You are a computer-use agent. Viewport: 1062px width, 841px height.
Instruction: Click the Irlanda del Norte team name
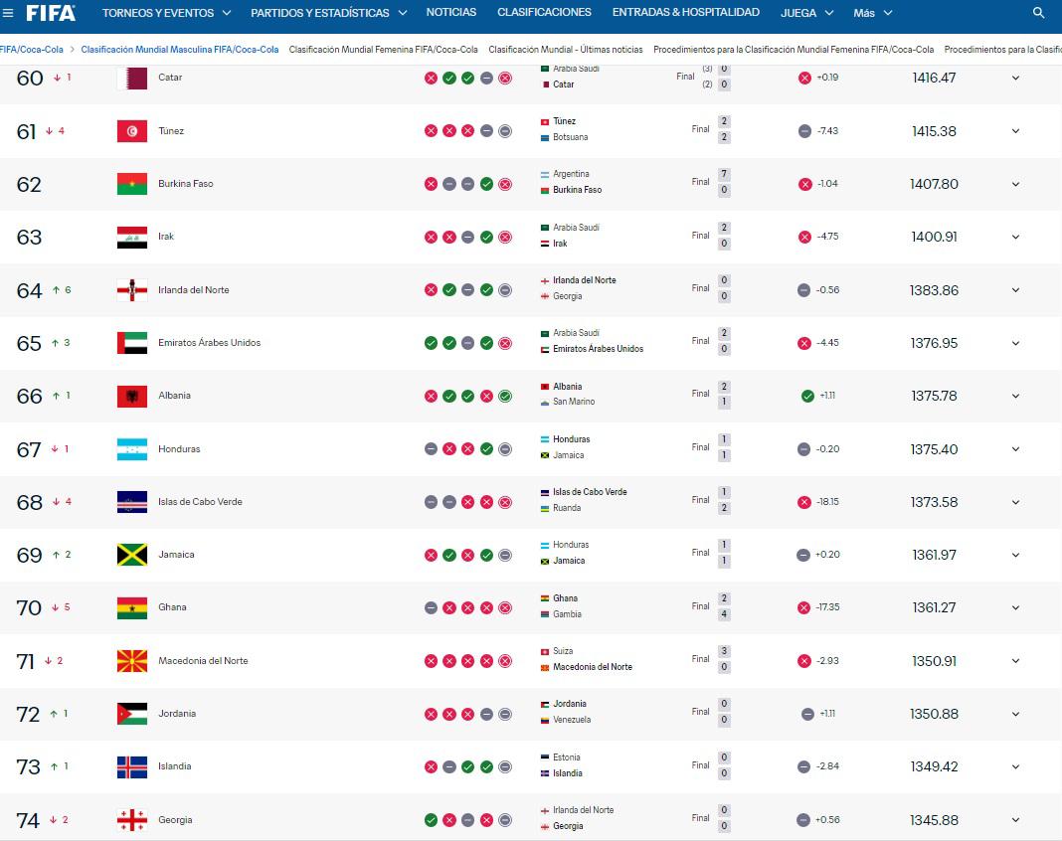194,290
